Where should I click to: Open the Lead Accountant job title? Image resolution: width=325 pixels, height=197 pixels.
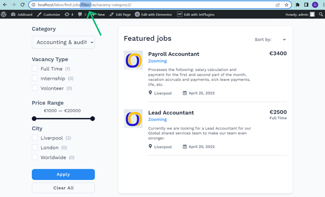(x=171, y=113)
